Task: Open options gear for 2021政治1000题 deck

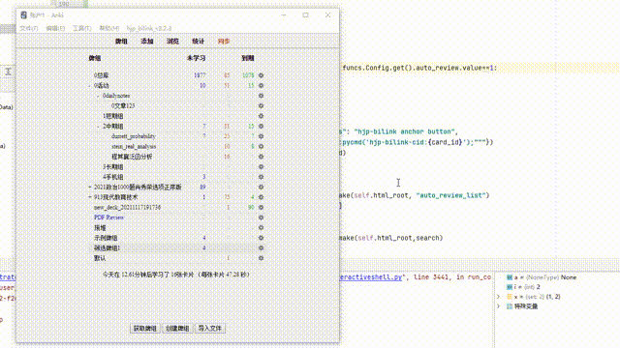Action: pos(261,187)
